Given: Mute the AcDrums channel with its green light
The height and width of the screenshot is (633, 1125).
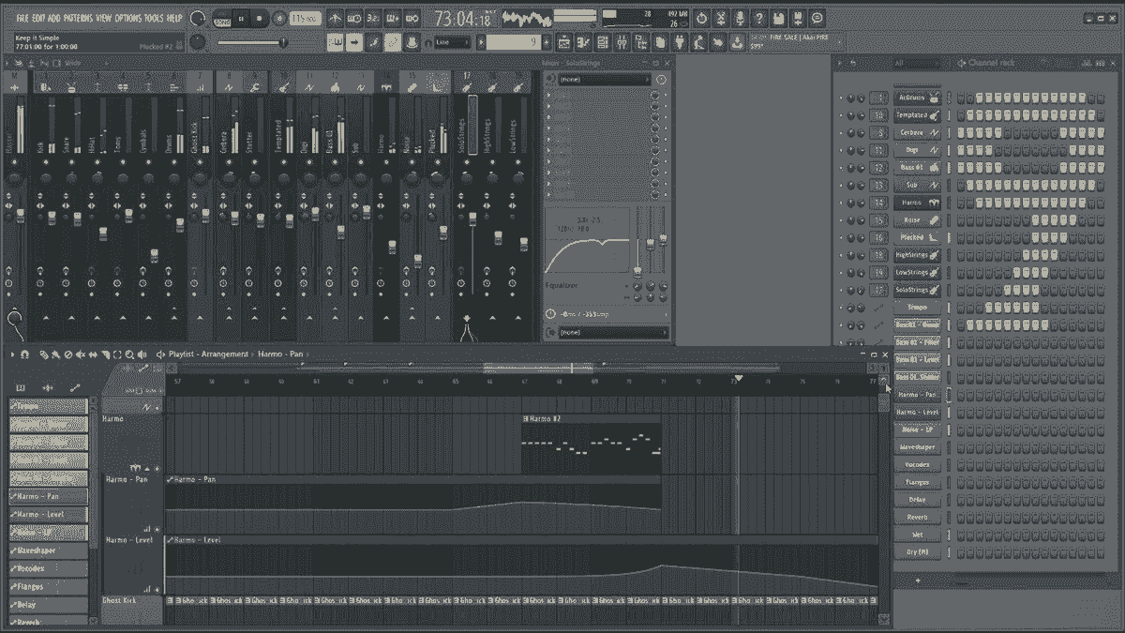Looking at the screenshot, I should [840, 98].
